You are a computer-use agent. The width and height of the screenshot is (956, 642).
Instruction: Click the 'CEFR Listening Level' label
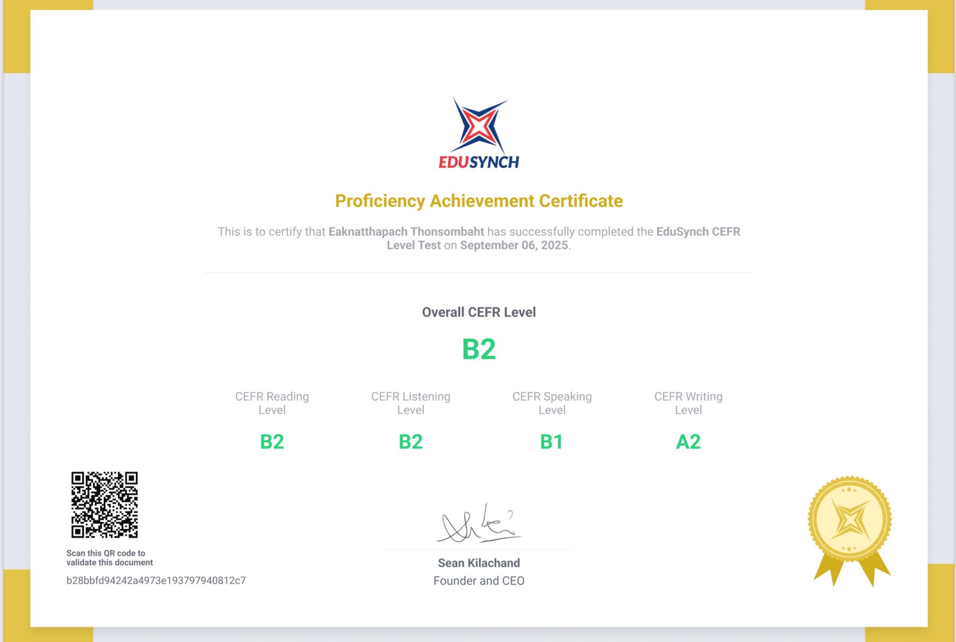point(411,403)
